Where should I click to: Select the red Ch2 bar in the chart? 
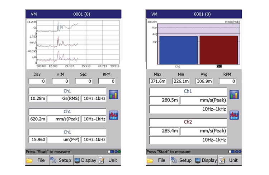pos(218,50)
